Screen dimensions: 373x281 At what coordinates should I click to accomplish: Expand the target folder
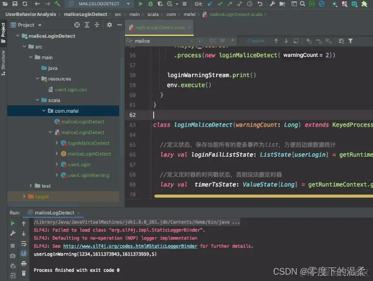click(x=24, y=196)
